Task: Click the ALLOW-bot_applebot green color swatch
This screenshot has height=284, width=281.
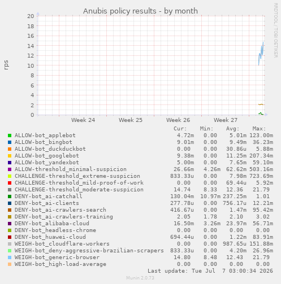Action: (x=10, y=136)
